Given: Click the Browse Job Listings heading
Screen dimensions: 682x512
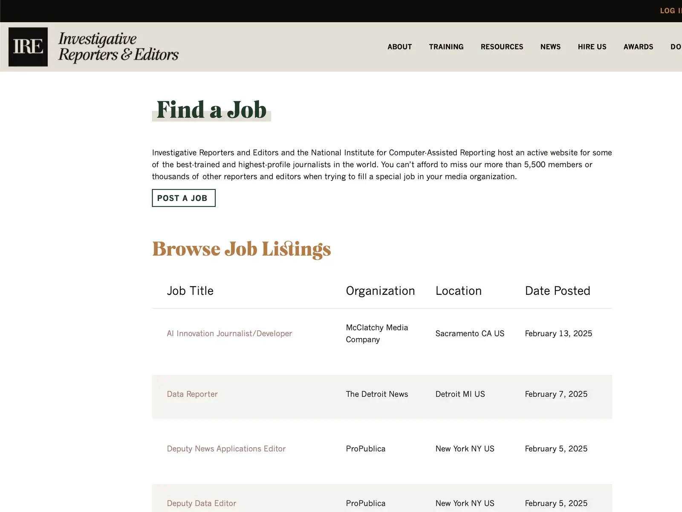Looking at the screenshot, I should click(241, 249).
